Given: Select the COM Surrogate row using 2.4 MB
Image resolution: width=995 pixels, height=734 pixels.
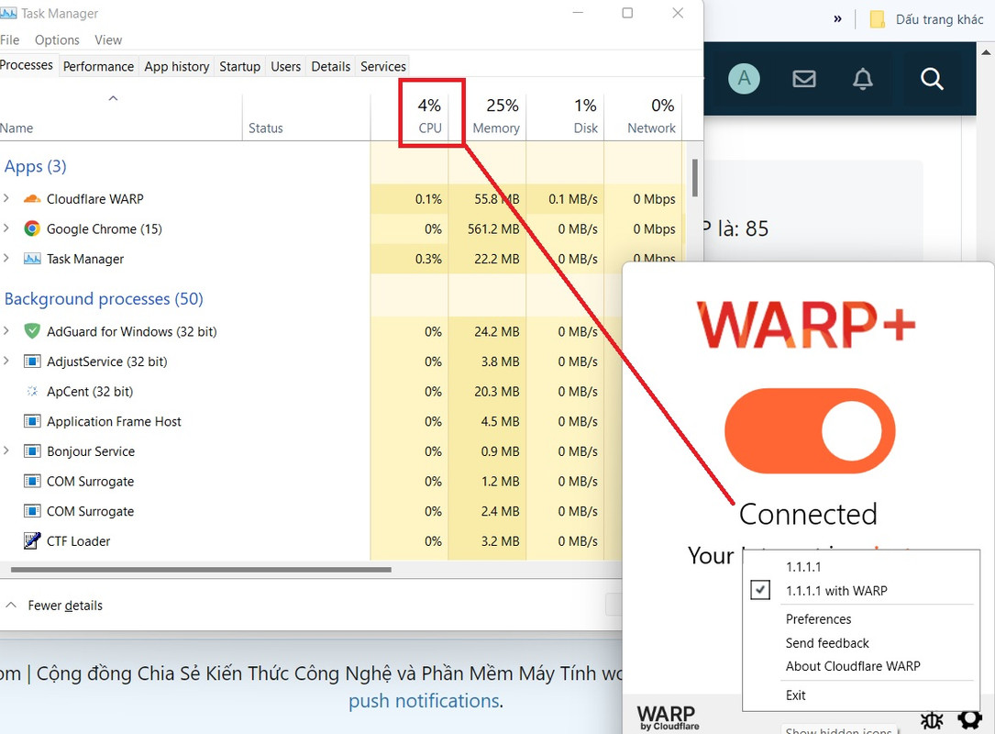Looking at the screenshot, I should coord(311,511).
